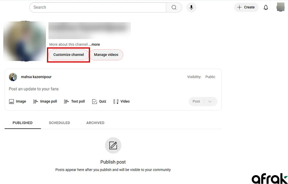Activate voice search microphone
This screenshot has width=288, height=184.
[x=191, y=7]
